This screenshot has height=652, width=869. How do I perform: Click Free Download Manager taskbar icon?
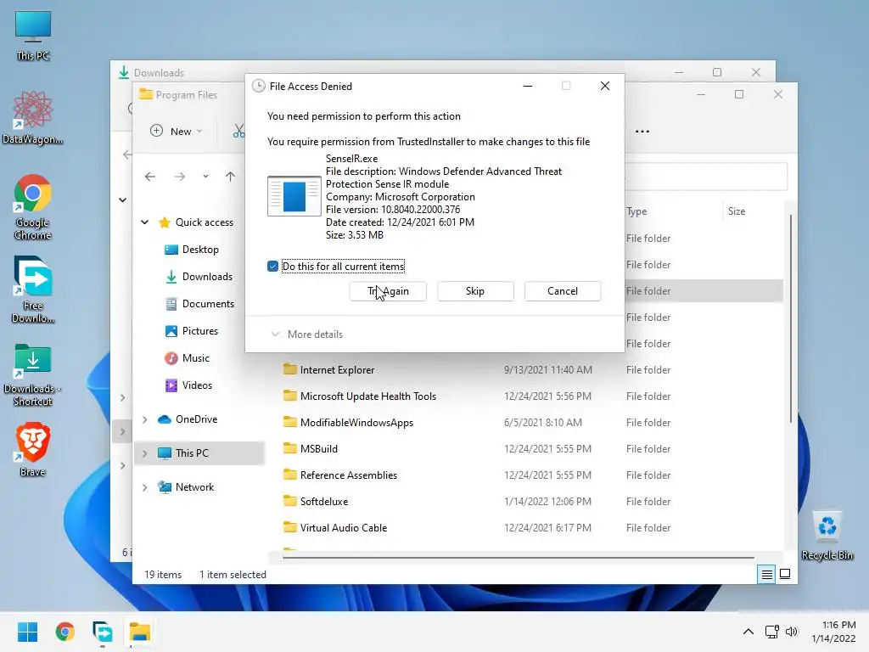[103, 632]
